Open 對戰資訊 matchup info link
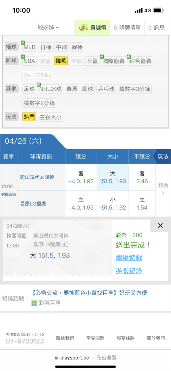 click(x=8, y=194)
